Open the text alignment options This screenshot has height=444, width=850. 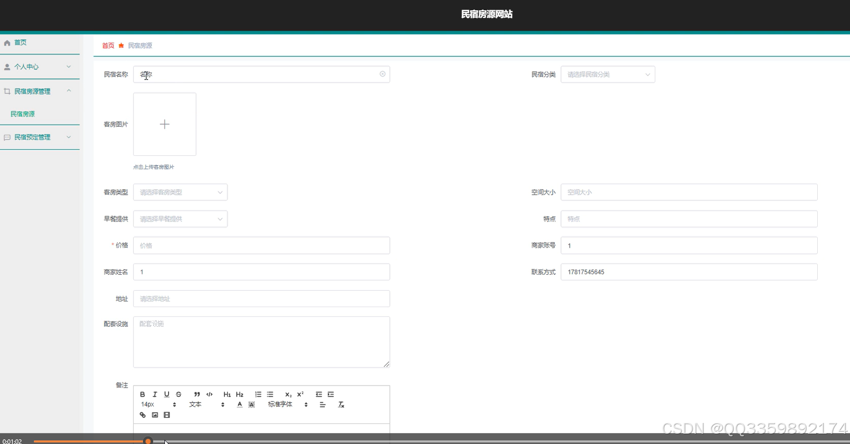322,405
